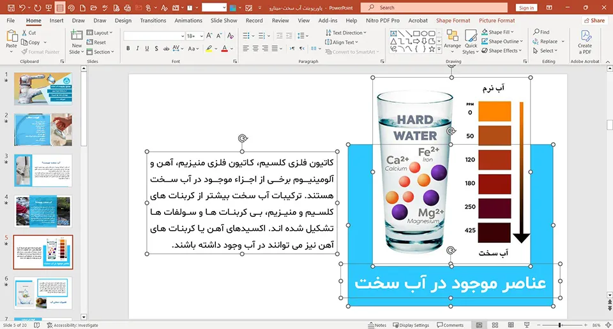Click the Format Painter tool
The width and height of the screenshot is (613, 329).
[x=41, y=52]
